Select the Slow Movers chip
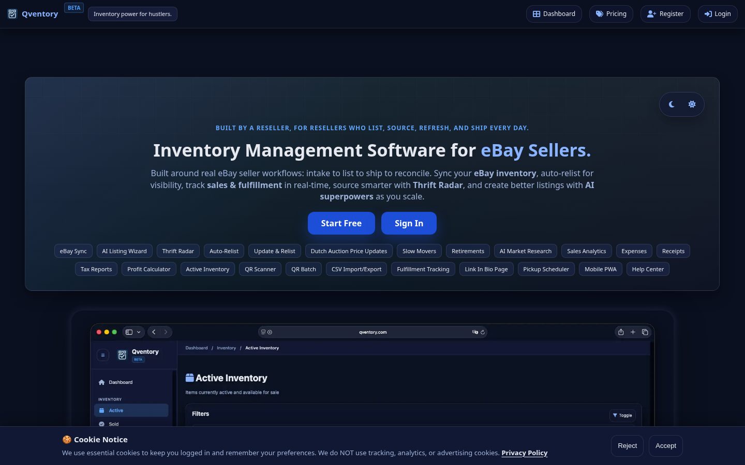 tap(420, 251)
